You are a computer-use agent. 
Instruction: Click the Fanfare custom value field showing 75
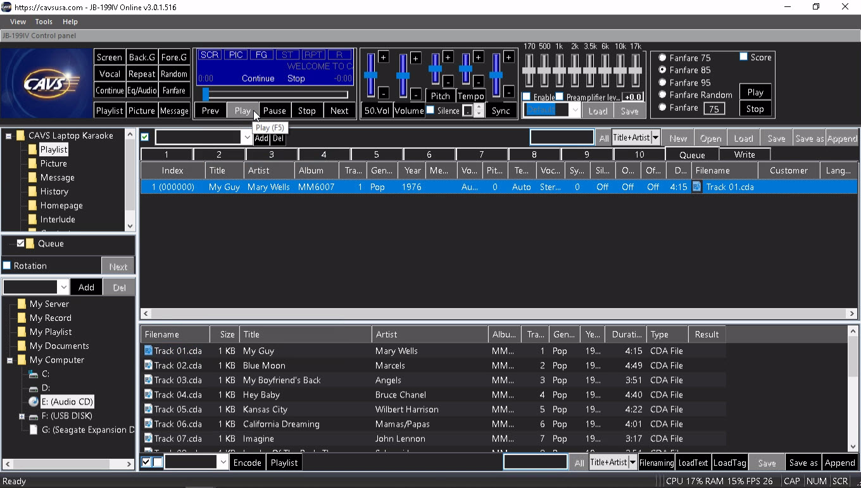[x=714, y=109]
